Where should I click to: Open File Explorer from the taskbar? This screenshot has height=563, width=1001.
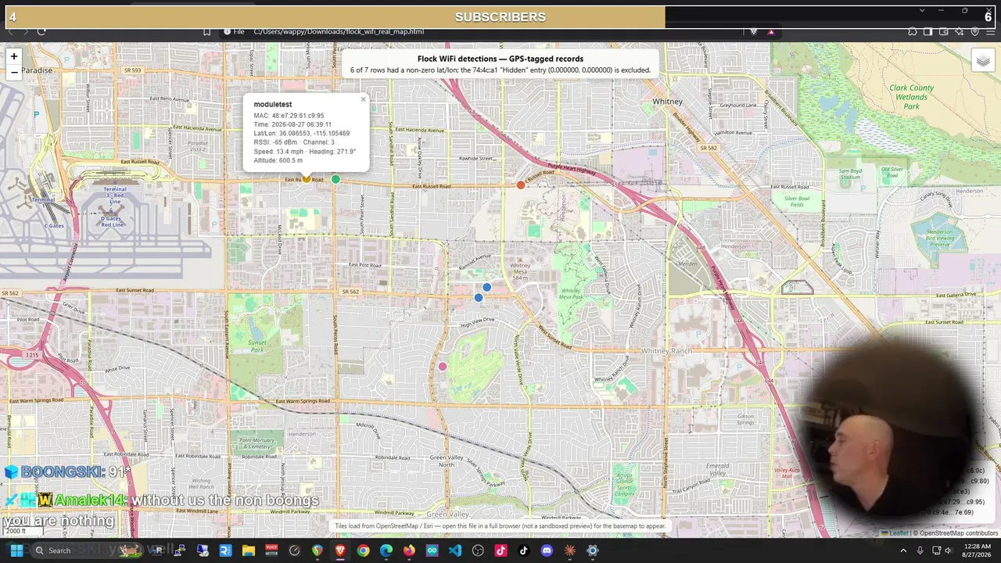click(249, 550)
